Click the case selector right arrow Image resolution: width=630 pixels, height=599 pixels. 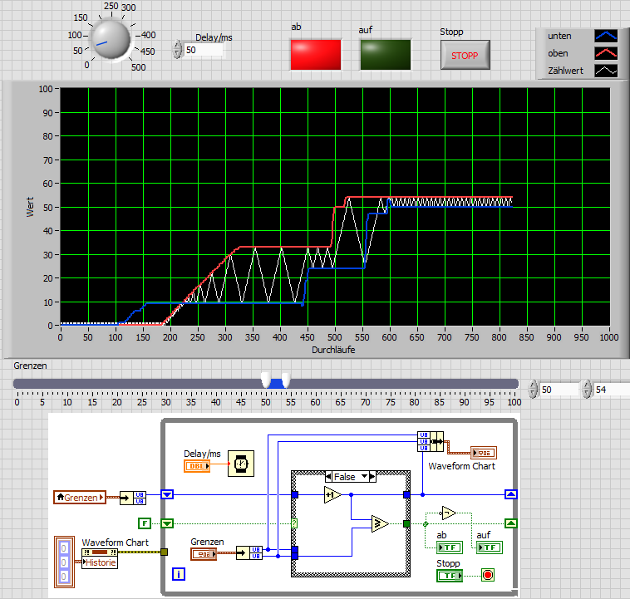pos(372,477)
